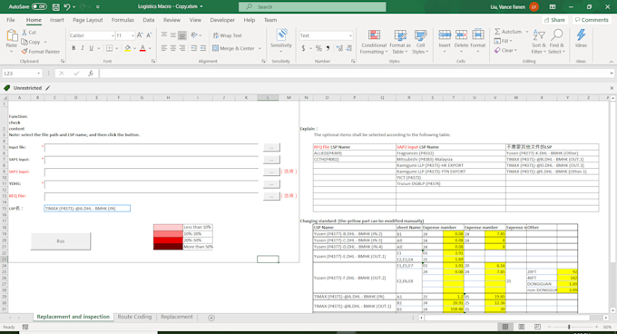Screen dimensions: 617x334
Task: Increase font size with larger A icon
Action: 140,35
